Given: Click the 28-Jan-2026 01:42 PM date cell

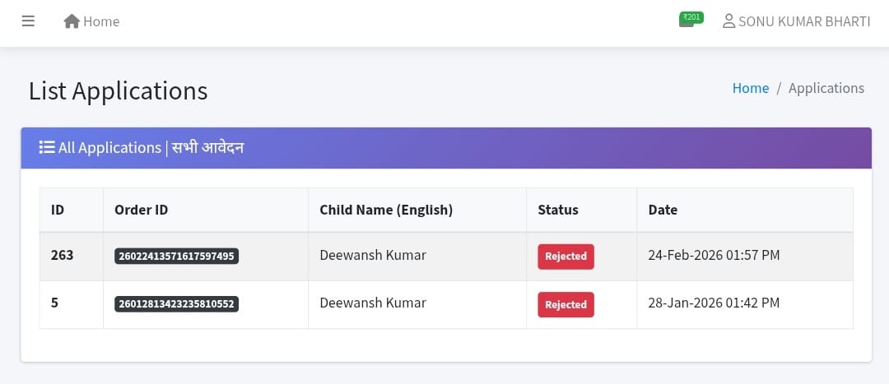Looking at the screenshot, I should (714, 303).
